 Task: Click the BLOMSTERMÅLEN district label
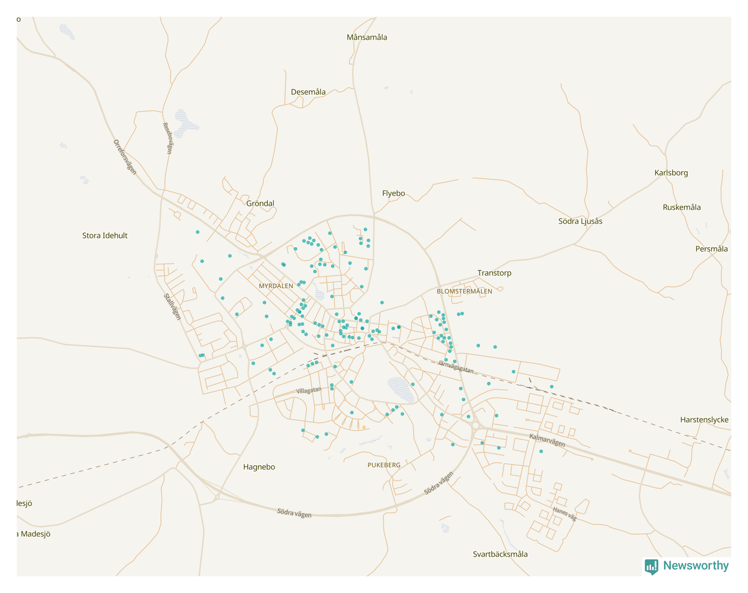click(464, 291)
